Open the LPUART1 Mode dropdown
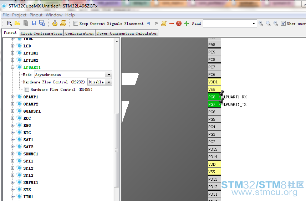 [x=109, y=74]
